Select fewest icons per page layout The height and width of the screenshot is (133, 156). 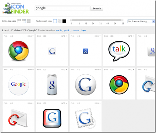click(x=19, y=21)
